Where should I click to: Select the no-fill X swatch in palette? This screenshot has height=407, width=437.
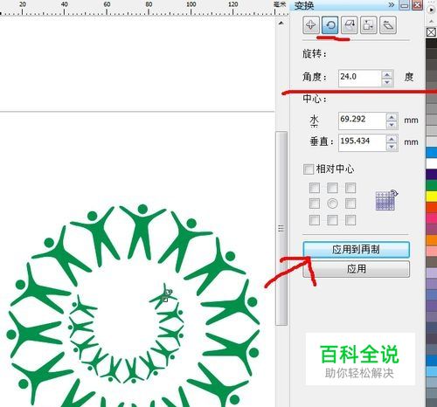point(431,32)
